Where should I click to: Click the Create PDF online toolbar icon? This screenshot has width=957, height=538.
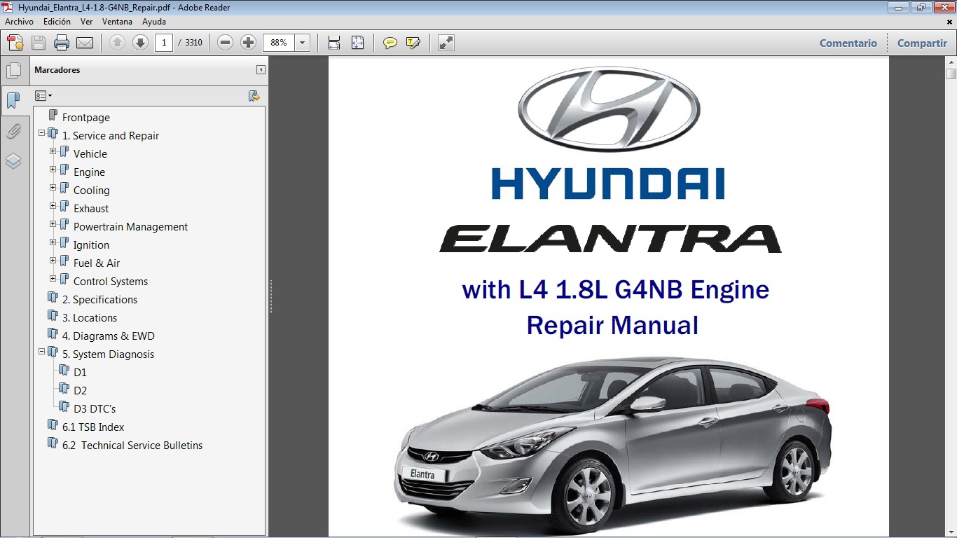[14, 43]
